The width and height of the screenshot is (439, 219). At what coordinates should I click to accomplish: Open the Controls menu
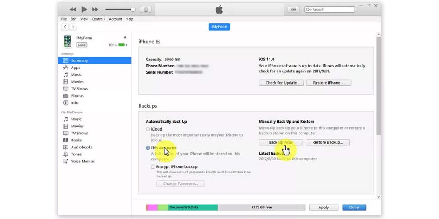(98, 19)
